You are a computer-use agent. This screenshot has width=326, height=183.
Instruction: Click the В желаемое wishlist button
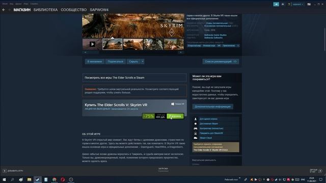(x=95, y=62)
